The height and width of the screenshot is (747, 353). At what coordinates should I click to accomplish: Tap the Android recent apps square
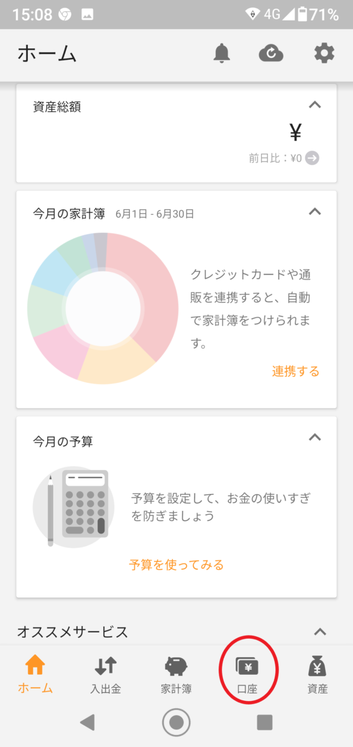point(265,722)
